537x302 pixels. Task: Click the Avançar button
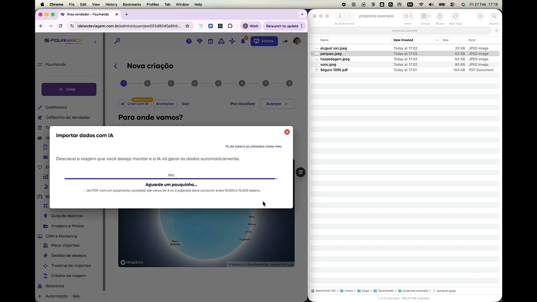[277, 104]
